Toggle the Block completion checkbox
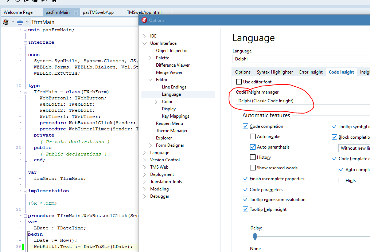This screenshot has width=370, height=252. pos(334,137)
